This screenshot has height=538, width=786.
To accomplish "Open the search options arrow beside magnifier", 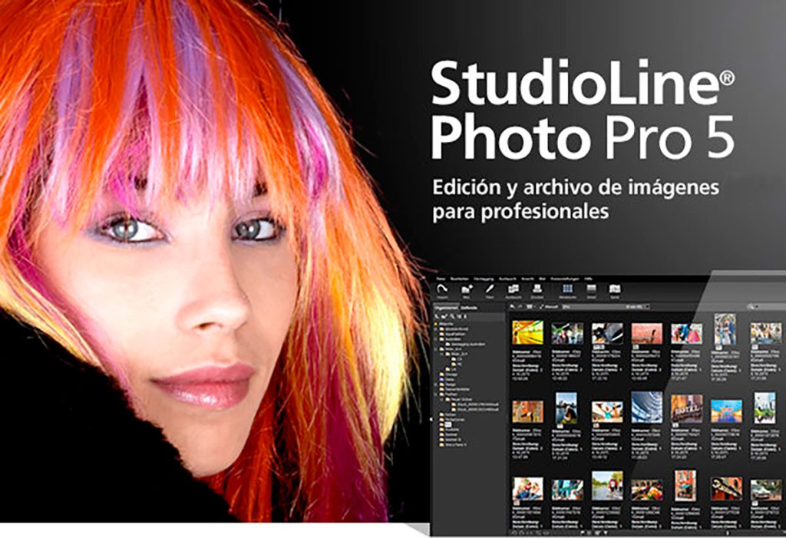I will (757, 306).
